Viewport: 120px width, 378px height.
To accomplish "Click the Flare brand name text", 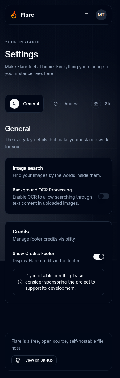I will 27,15.
